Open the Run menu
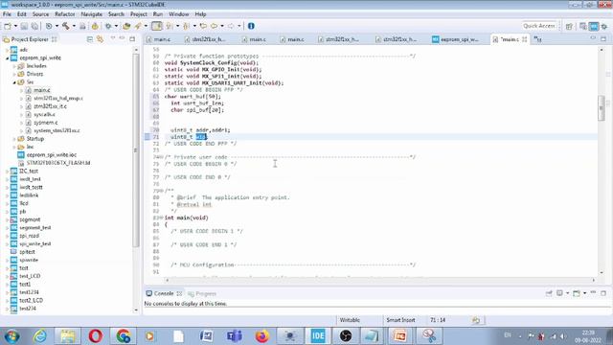Viewport: 613px width, 345px height. tap(157, 14)
